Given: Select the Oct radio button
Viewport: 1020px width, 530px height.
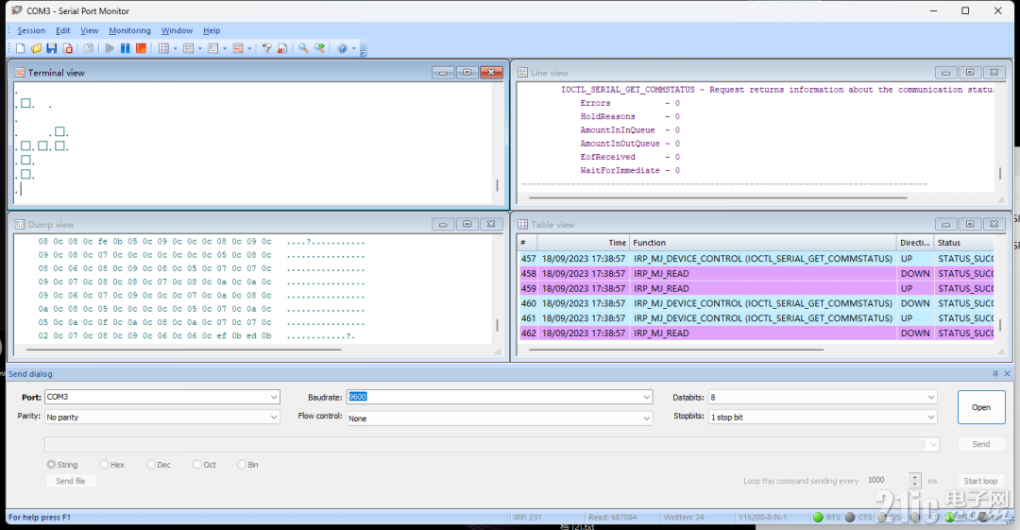Looking at the screenshot, I should (197, 464).
